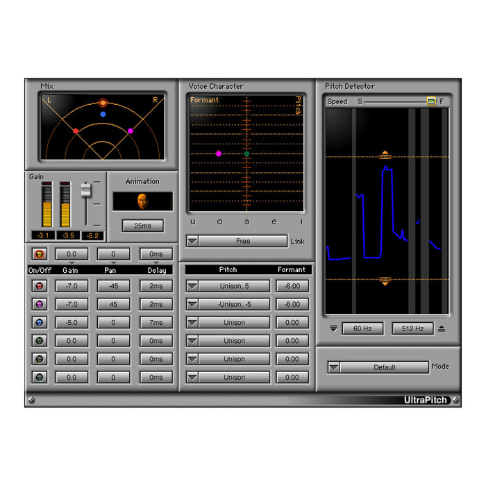Toggle fifth voice (olive) on/off button
The image size is (486, 486).
[x=40, y=359]
